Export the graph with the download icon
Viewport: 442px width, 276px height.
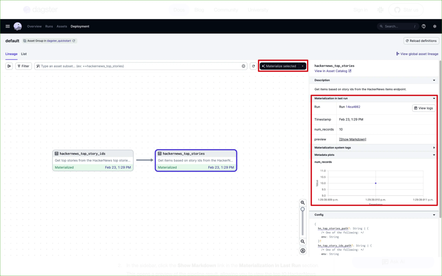pos(303,251)
